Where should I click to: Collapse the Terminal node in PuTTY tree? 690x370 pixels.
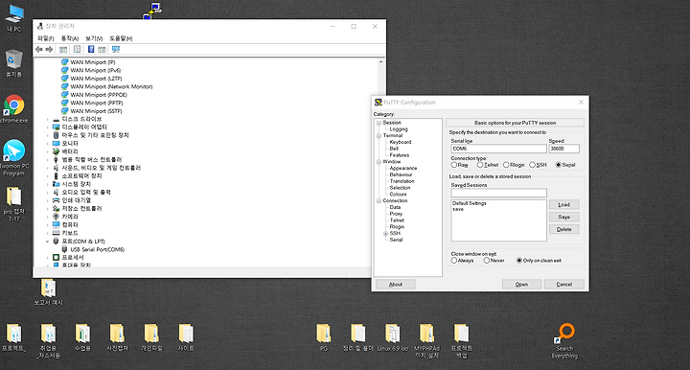point(379,136)
